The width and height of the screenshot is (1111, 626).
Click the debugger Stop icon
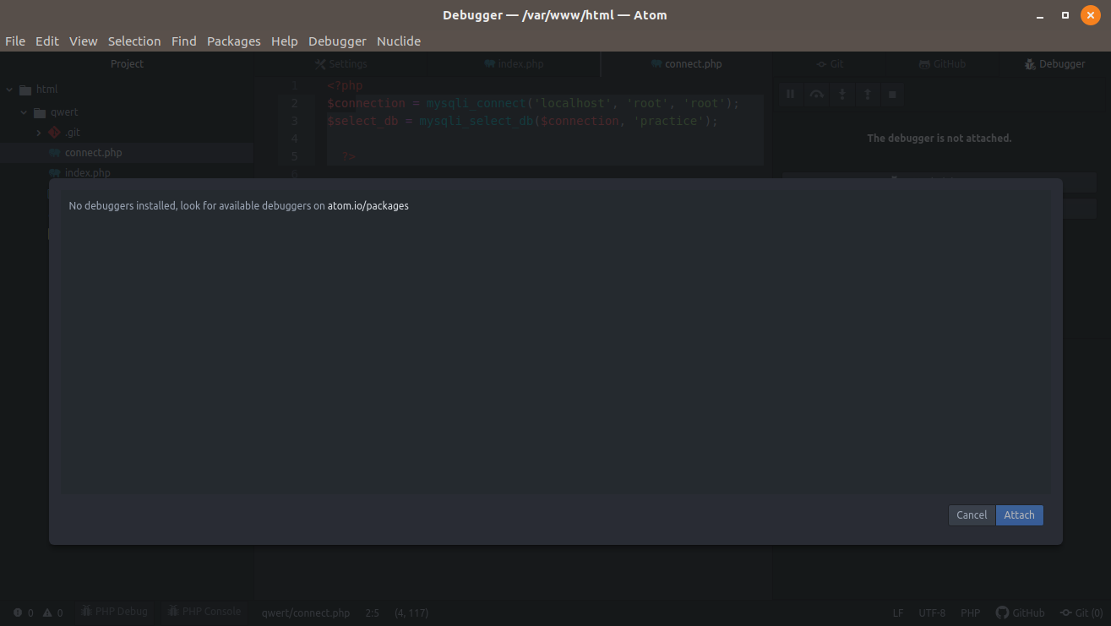892,94
